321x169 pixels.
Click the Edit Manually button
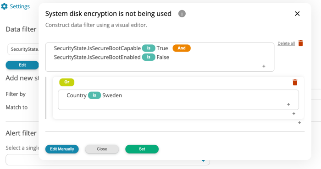click(62, 149)
